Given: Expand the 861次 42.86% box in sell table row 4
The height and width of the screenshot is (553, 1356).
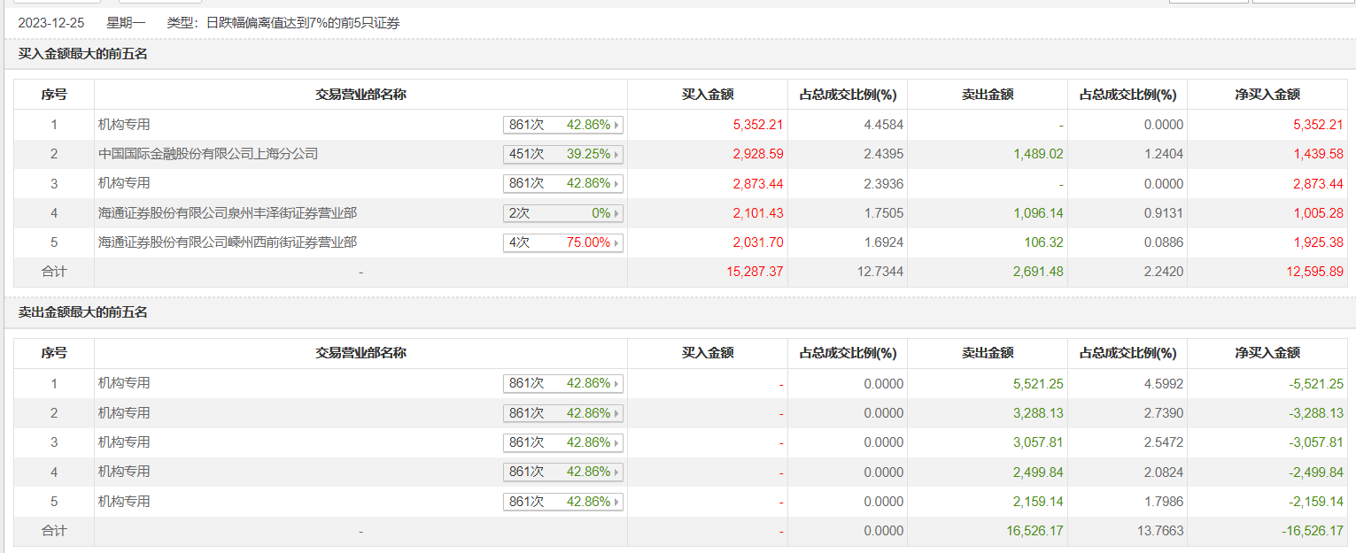Looking at the screenshot, I should pyautogui.click(x=563, y=472).
